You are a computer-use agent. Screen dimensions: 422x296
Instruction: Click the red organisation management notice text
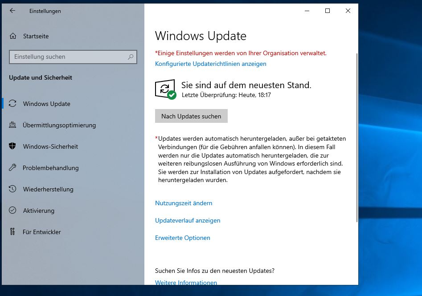click(x=241, y=53)
